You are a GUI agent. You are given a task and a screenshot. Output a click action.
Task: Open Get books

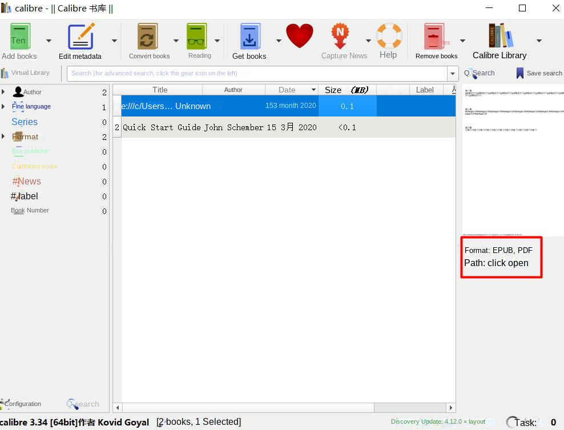click(249, 35)
